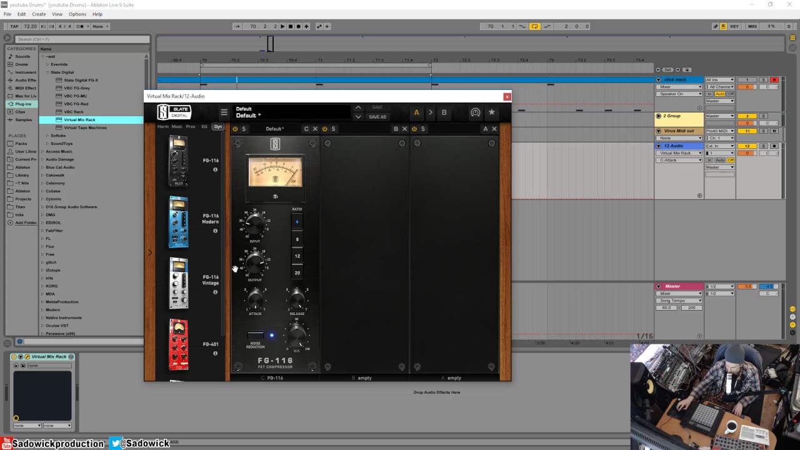Toggle the KEY map mode switch

pos(734,26)
